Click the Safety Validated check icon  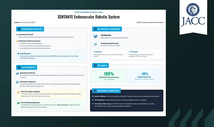(93, 96)
